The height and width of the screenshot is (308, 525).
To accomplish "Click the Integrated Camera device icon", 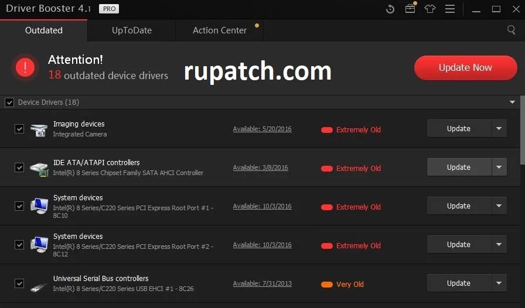I will (39, 130).
